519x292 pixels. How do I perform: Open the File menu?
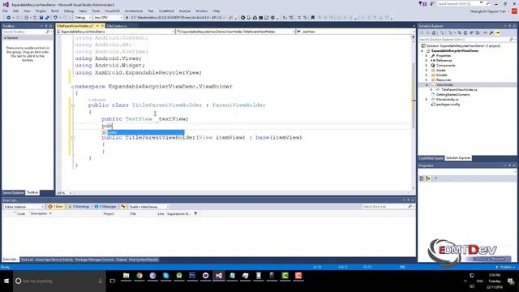click(x=5, y=11)
